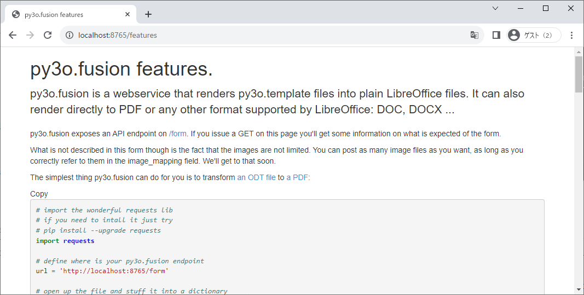Toggle the side panel icon

(x=496, y=35)
